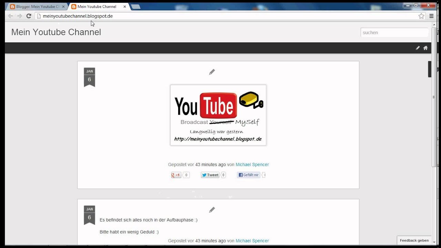Click the Feedback geben button
The image size is (441, 248).
coord(414,240)
